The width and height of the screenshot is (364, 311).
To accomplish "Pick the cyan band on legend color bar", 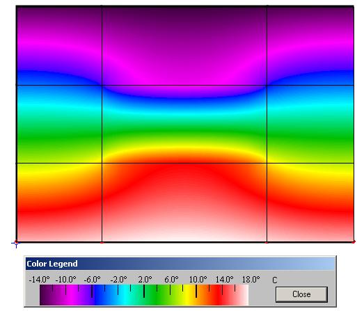I will point(125,295).
